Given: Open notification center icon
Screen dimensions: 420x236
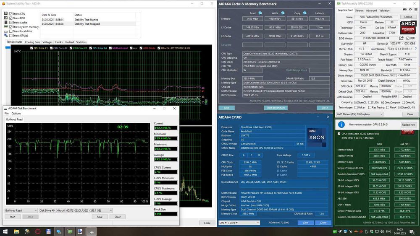Looking at the screenshot, I should point(412,231).
